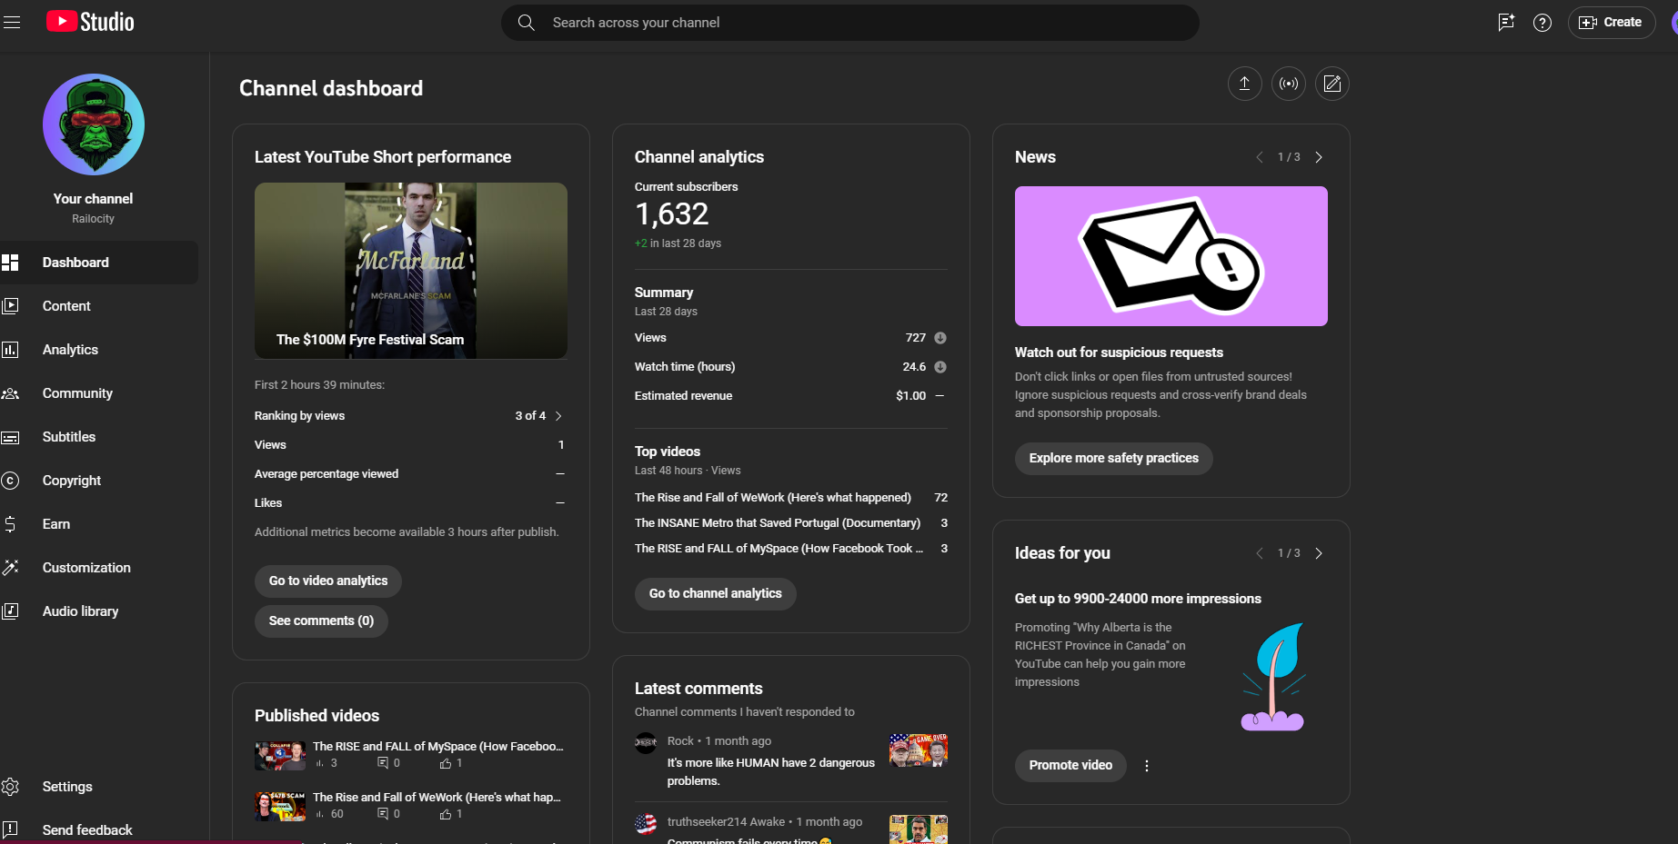
Task: Open the News suspicious requests banner image
Action: 1171,256
